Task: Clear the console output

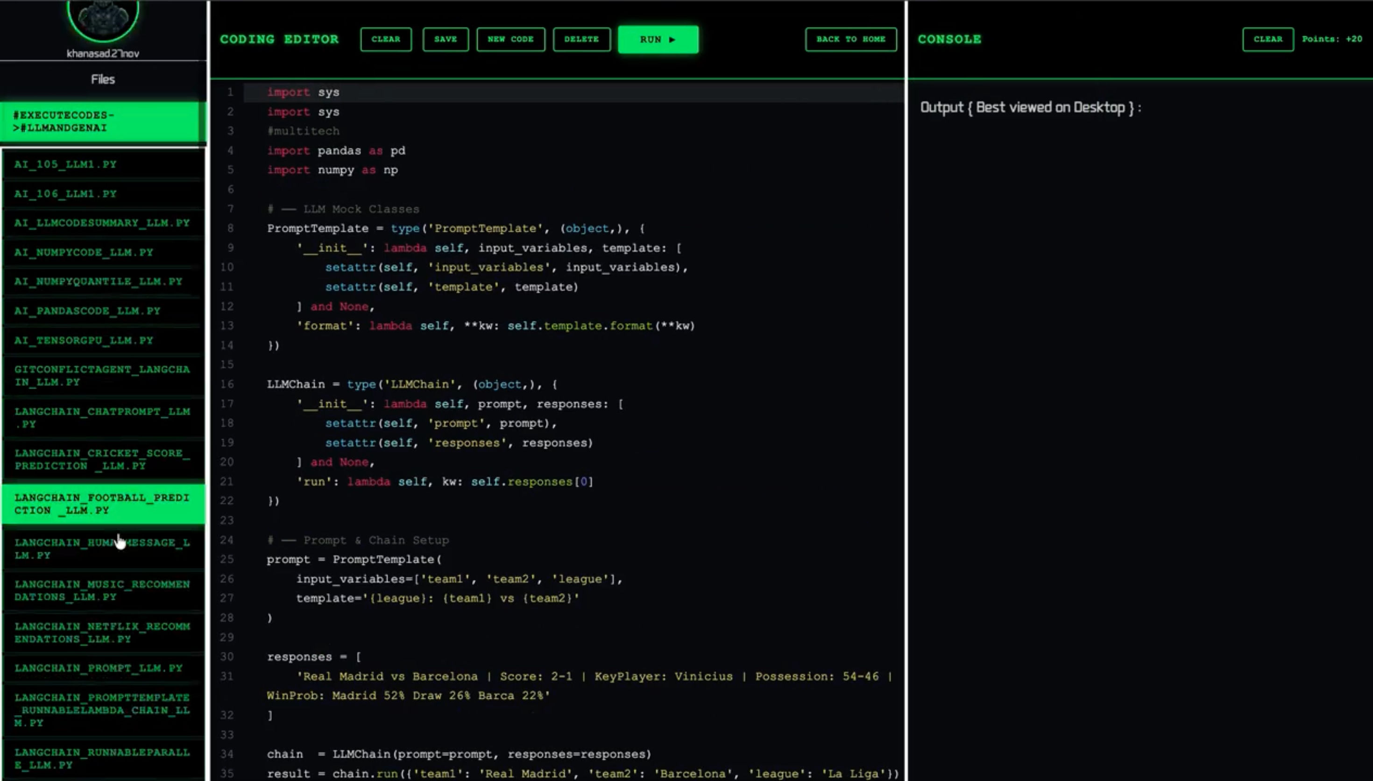Action: (1268, 39)
